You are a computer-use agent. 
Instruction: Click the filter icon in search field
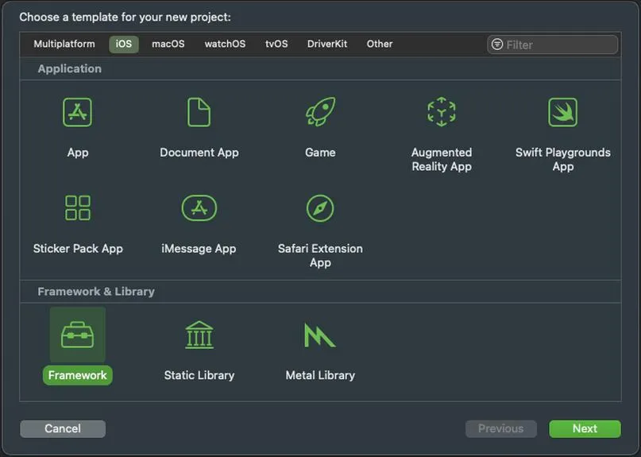497,45
